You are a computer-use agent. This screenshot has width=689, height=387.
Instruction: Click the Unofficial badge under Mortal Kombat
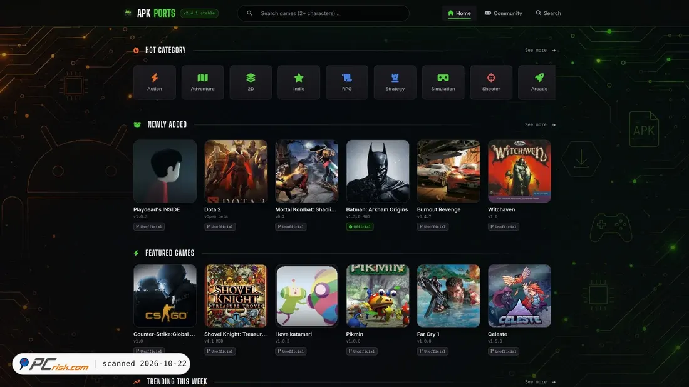pyautogui.click(x=291, y=227)
